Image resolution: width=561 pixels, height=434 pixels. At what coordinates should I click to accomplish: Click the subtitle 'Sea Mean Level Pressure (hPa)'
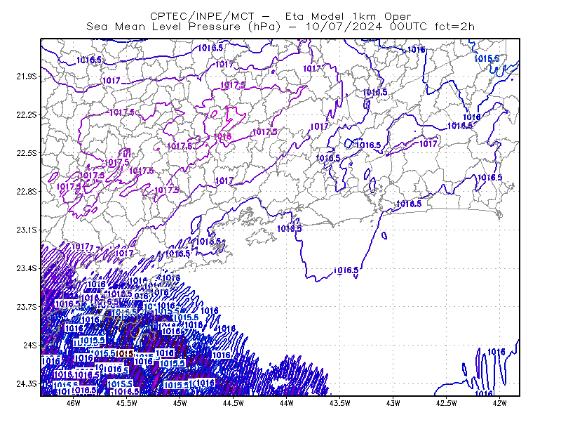(x=184, y=27)
